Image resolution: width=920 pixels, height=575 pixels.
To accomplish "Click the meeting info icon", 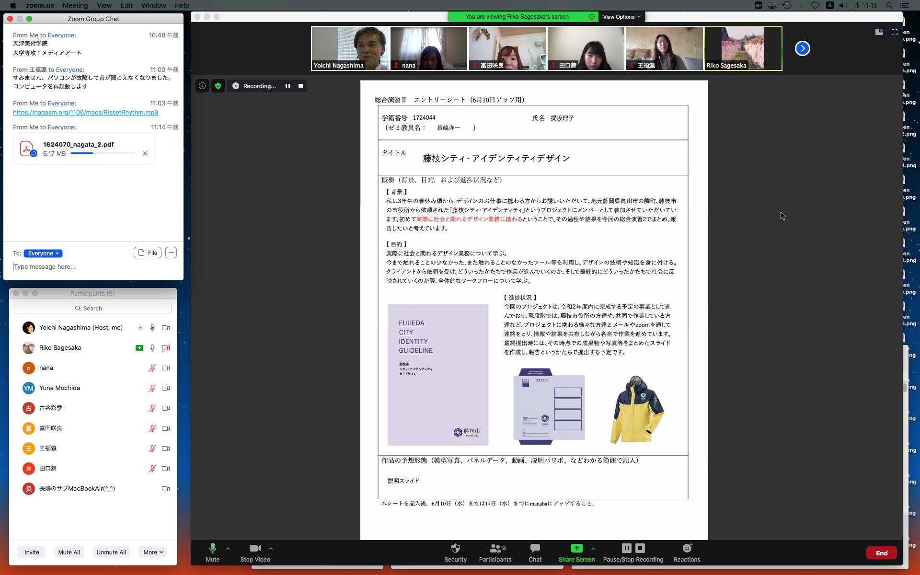I will (202, 86).
